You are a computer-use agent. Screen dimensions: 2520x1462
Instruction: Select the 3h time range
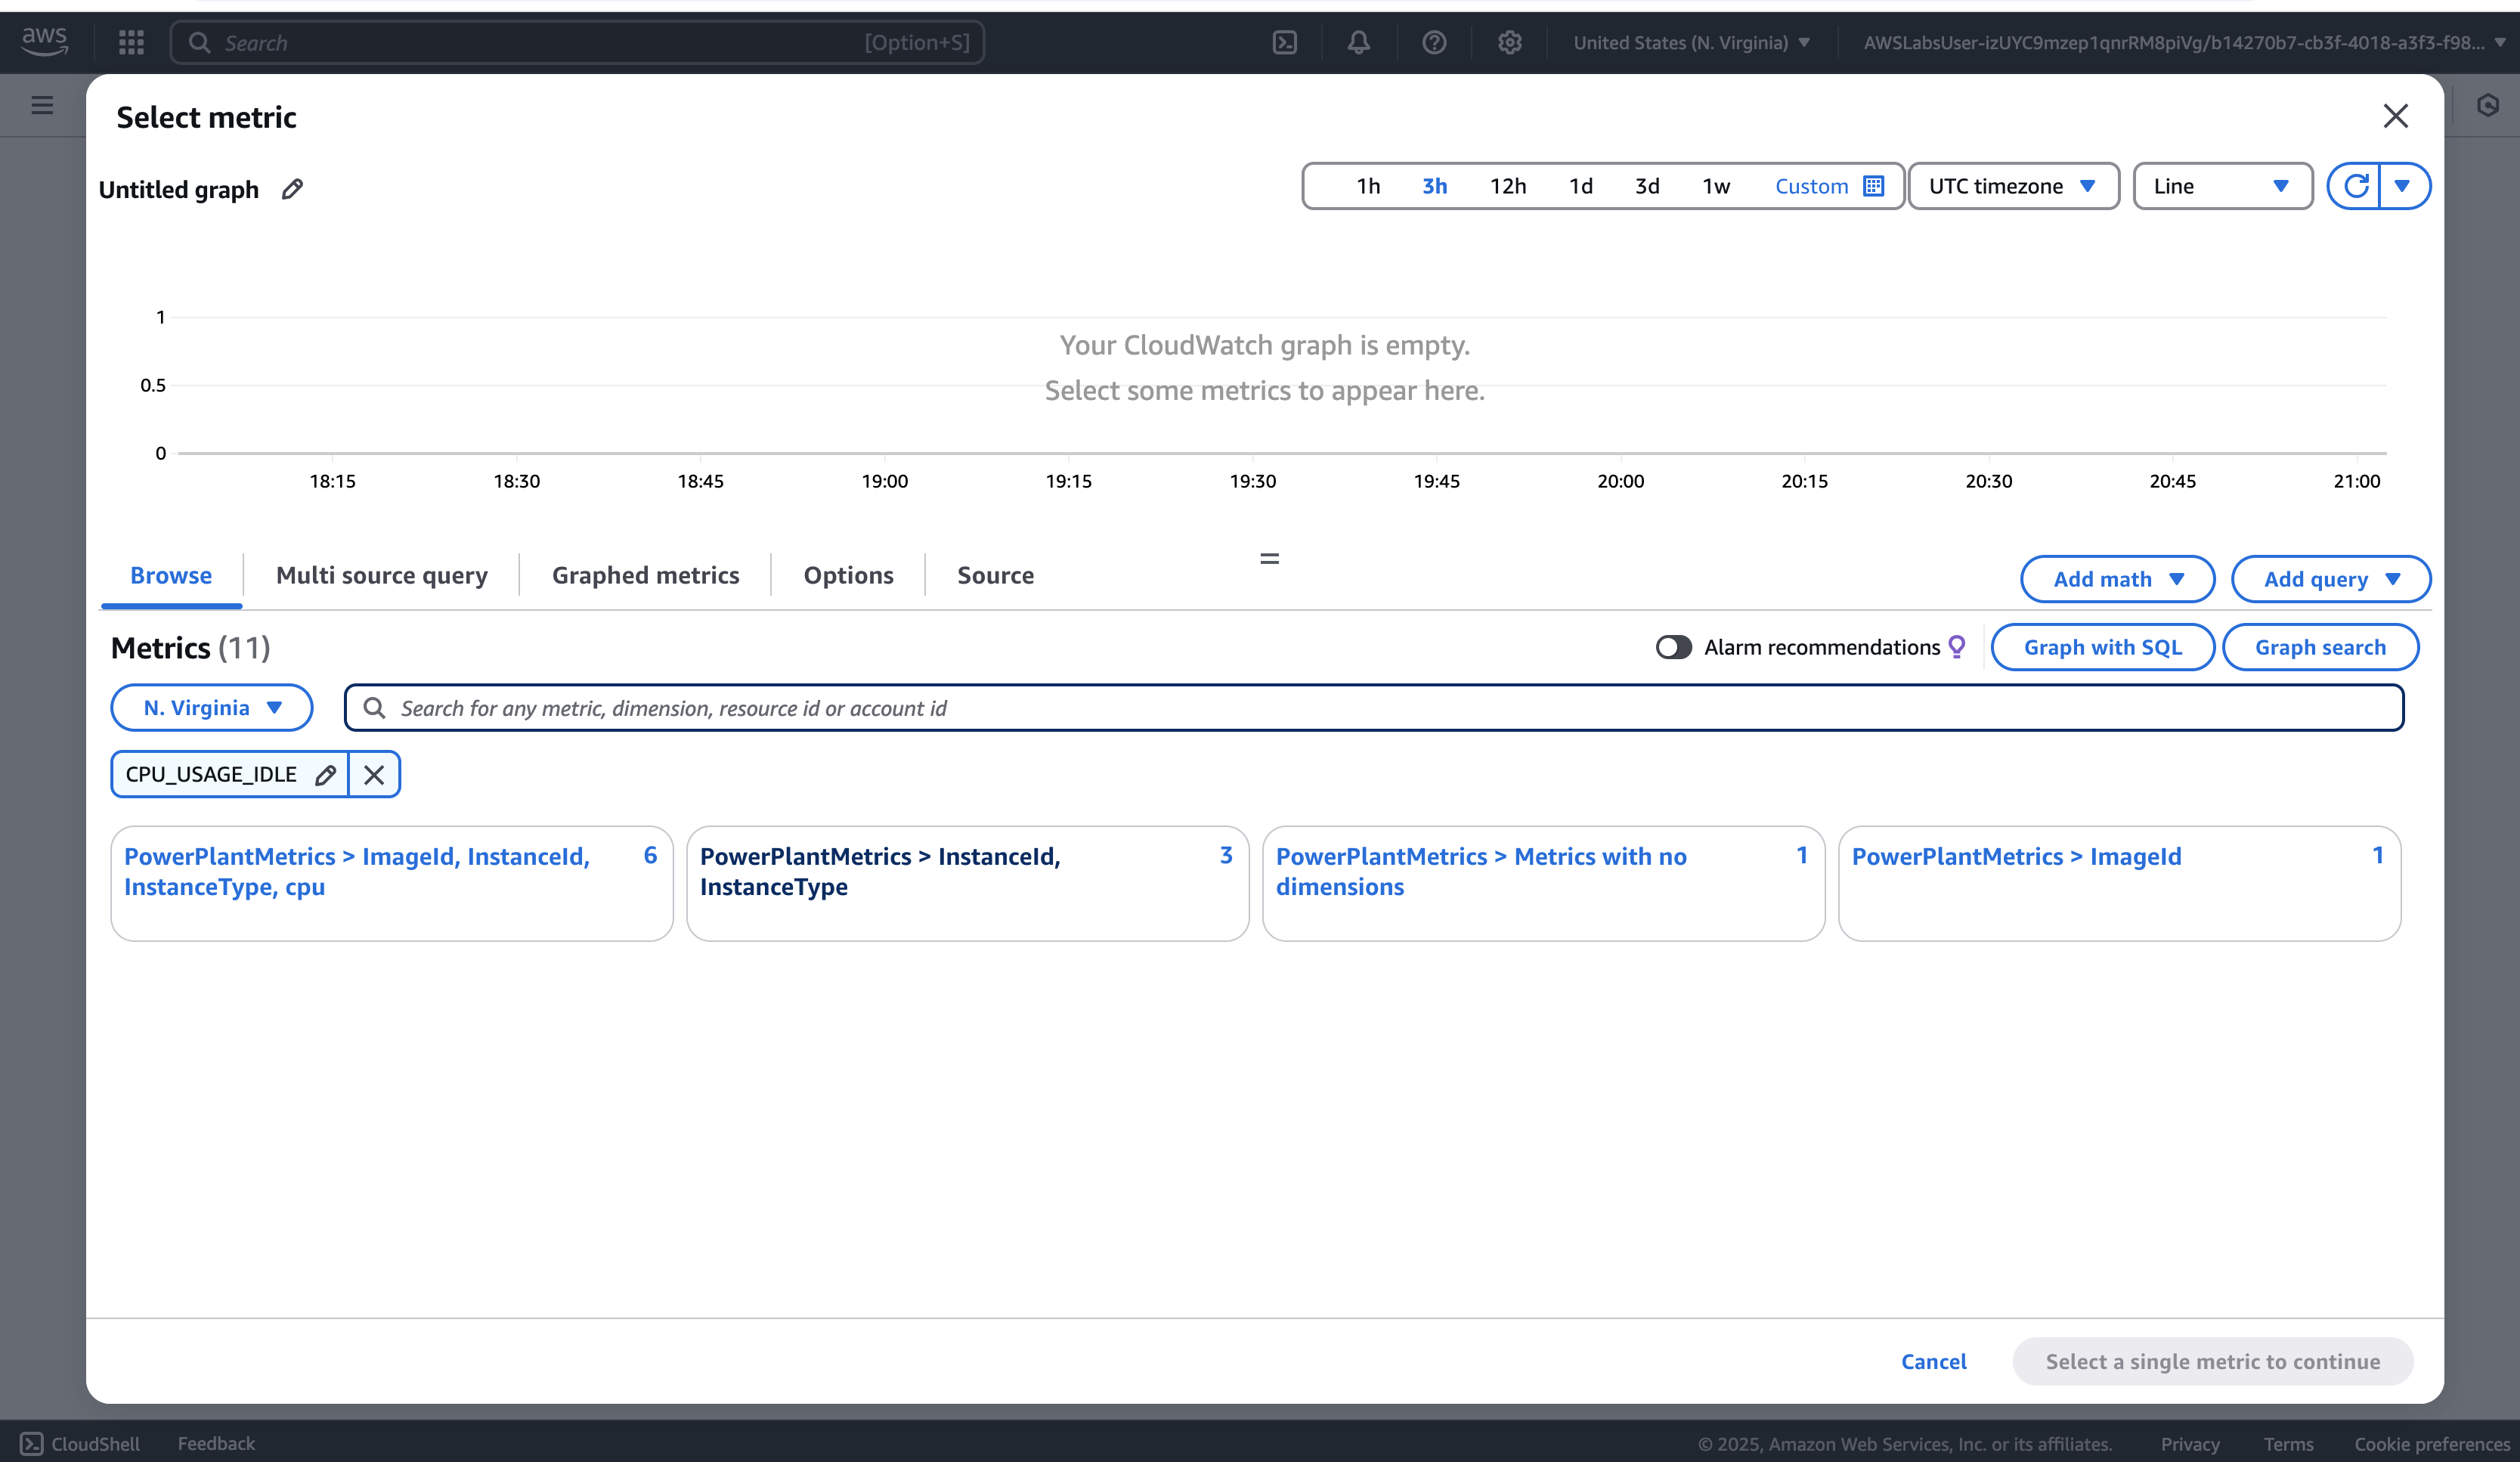[x=1434, y=186]
